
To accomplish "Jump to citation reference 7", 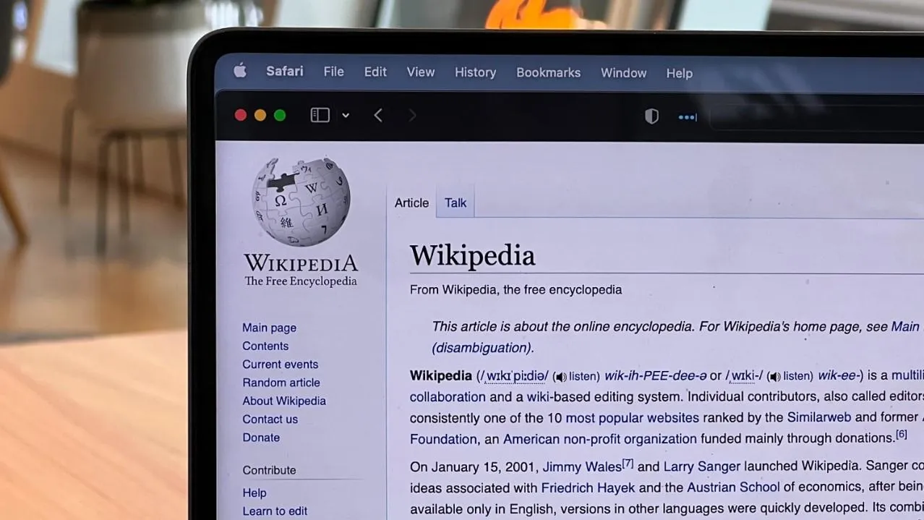I will [x=628, y=463].
